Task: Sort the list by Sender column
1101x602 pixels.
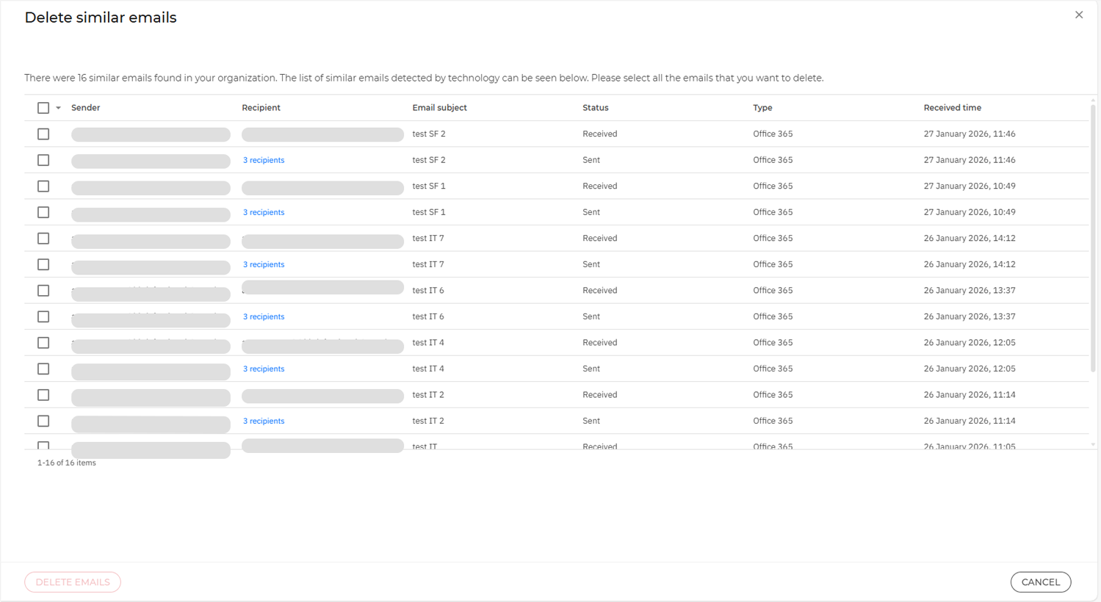Action: click(86, 107)
